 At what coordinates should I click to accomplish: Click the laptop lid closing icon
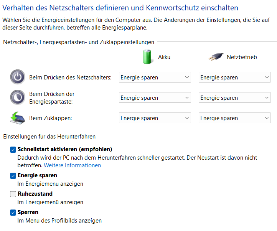click(17, 118)
